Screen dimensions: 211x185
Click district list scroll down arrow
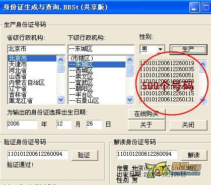[129, 100]
